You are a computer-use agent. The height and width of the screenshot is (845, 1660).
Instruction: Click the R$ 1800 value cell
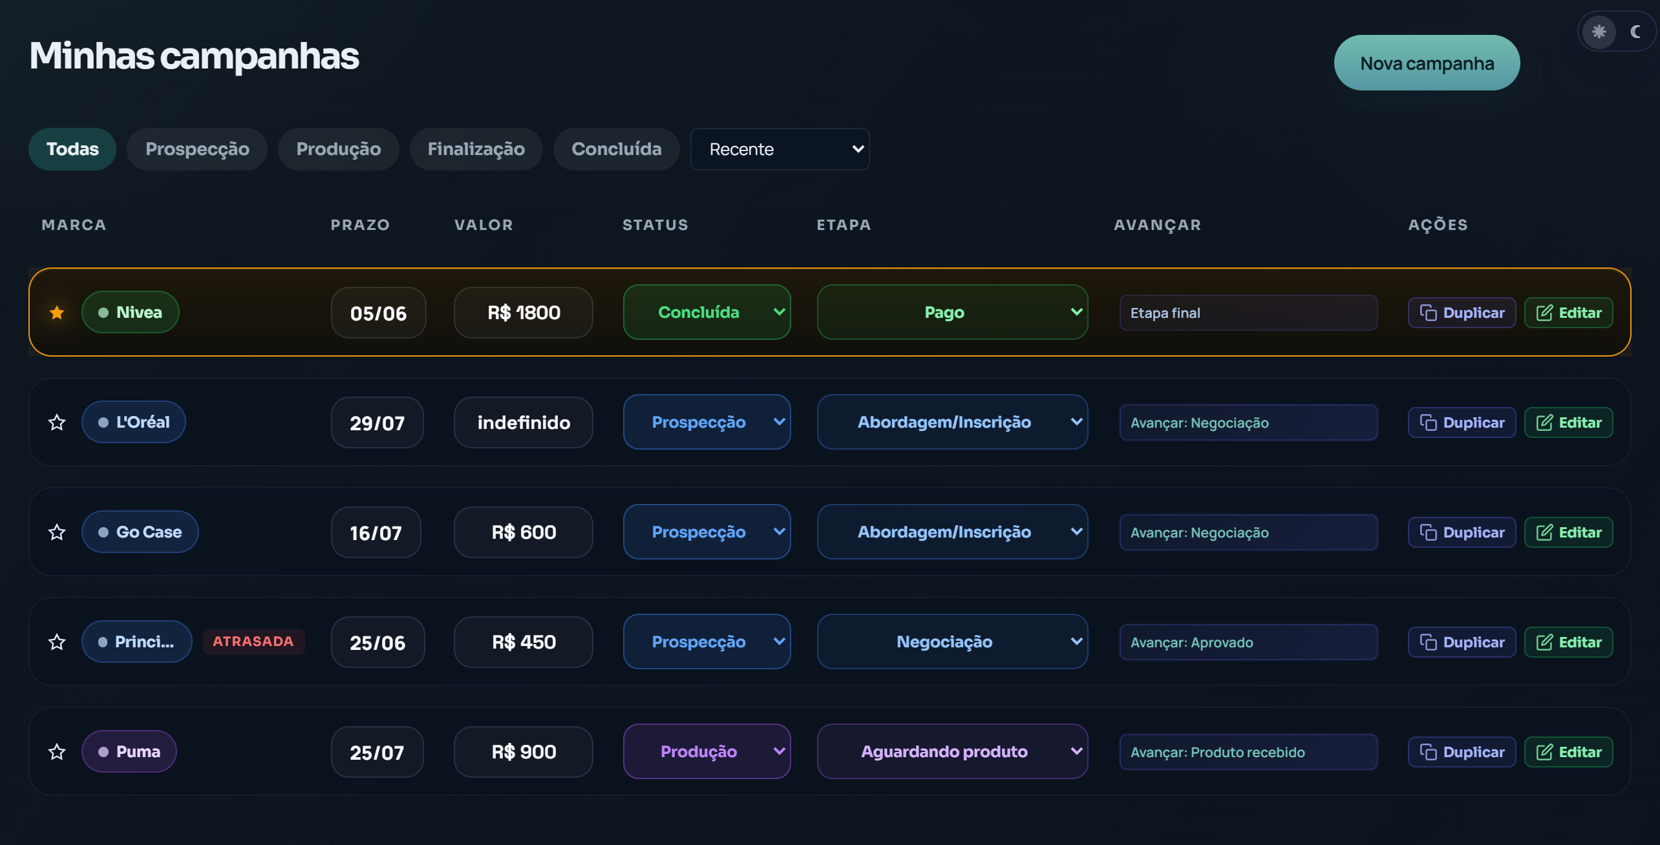[524, 313]
